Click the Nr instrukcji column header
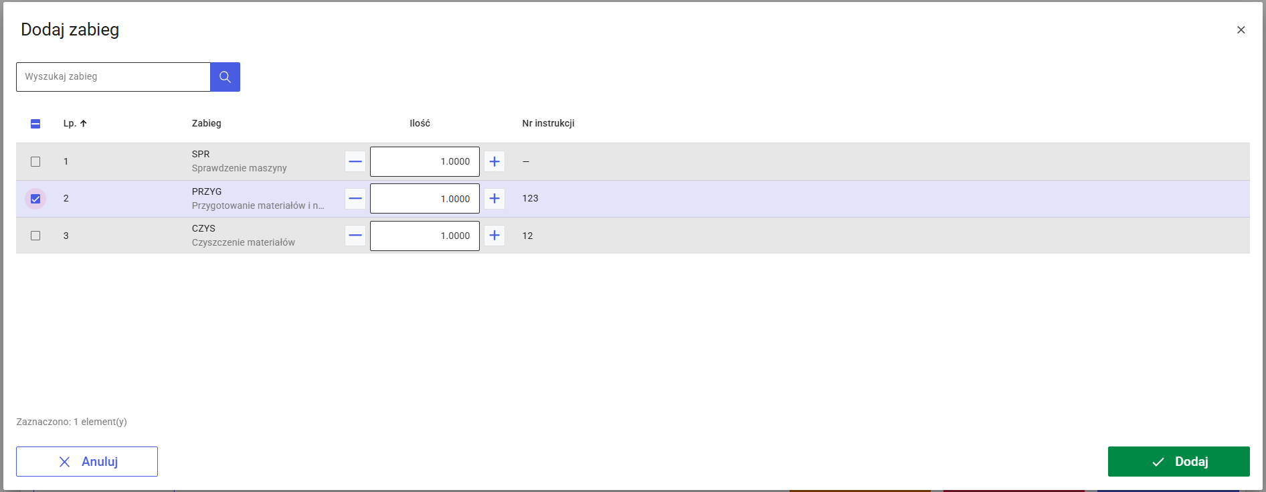Viewport: 1266px width, 492px height. pos(548,123)
